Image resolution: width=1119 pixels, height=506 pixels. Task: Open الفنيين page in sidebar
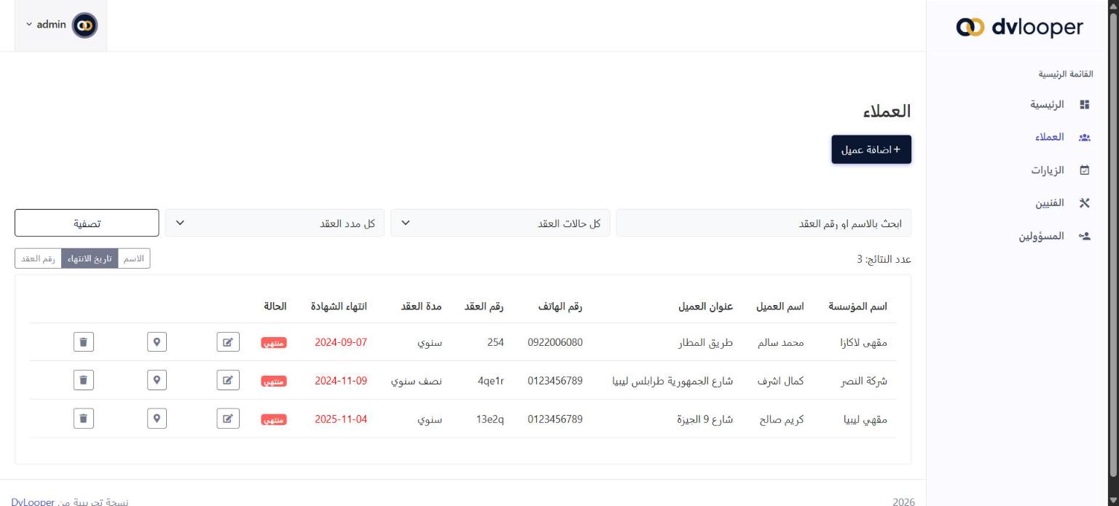pyautogui.click(x=1050, y=203)
